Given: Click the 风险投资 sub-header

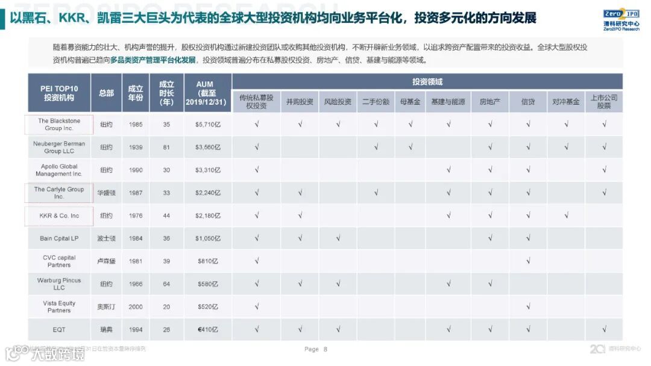Looking at the screenshot, I should (338, 102).
